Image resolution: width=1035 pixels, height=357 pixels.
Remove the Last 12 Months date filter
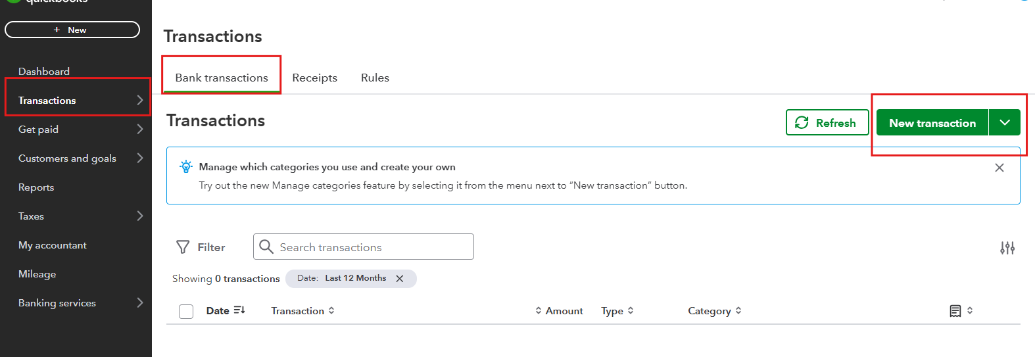point(400,279)
